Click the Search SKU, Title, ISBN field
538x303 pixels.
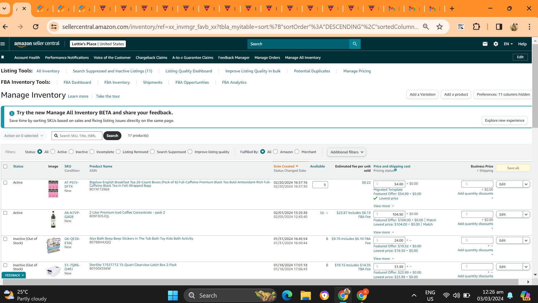point(77,136)
